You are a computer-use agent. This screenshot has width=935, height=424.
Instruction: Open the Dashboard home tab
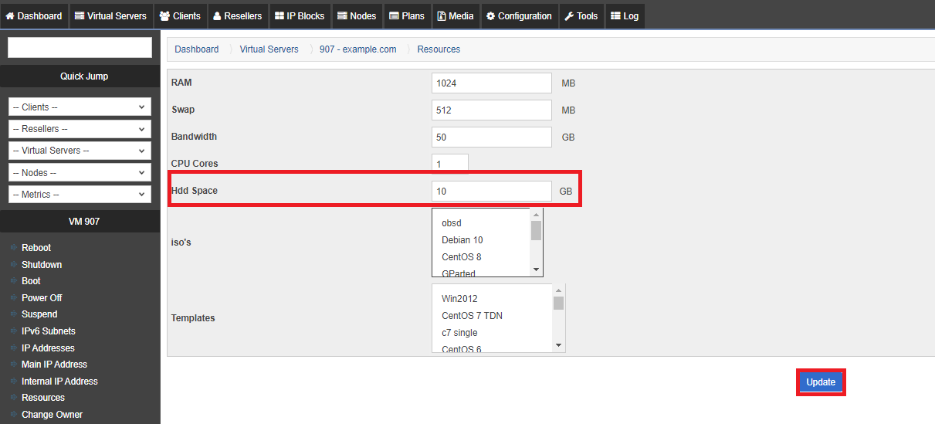pyautogui.click(x=34, y=15)
